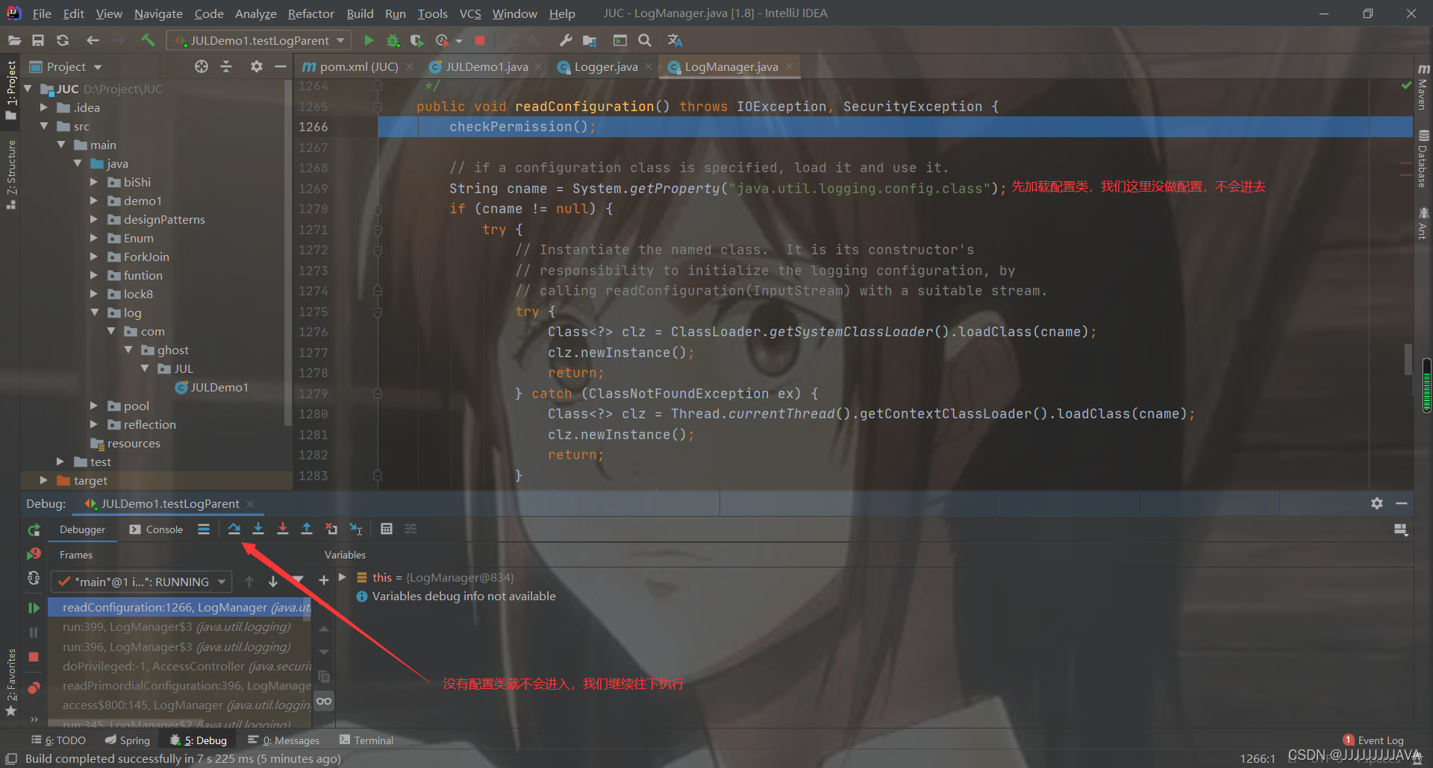The image size is (1433, 768).
Task: Expand the reflection folder
Action: (94, 424)
